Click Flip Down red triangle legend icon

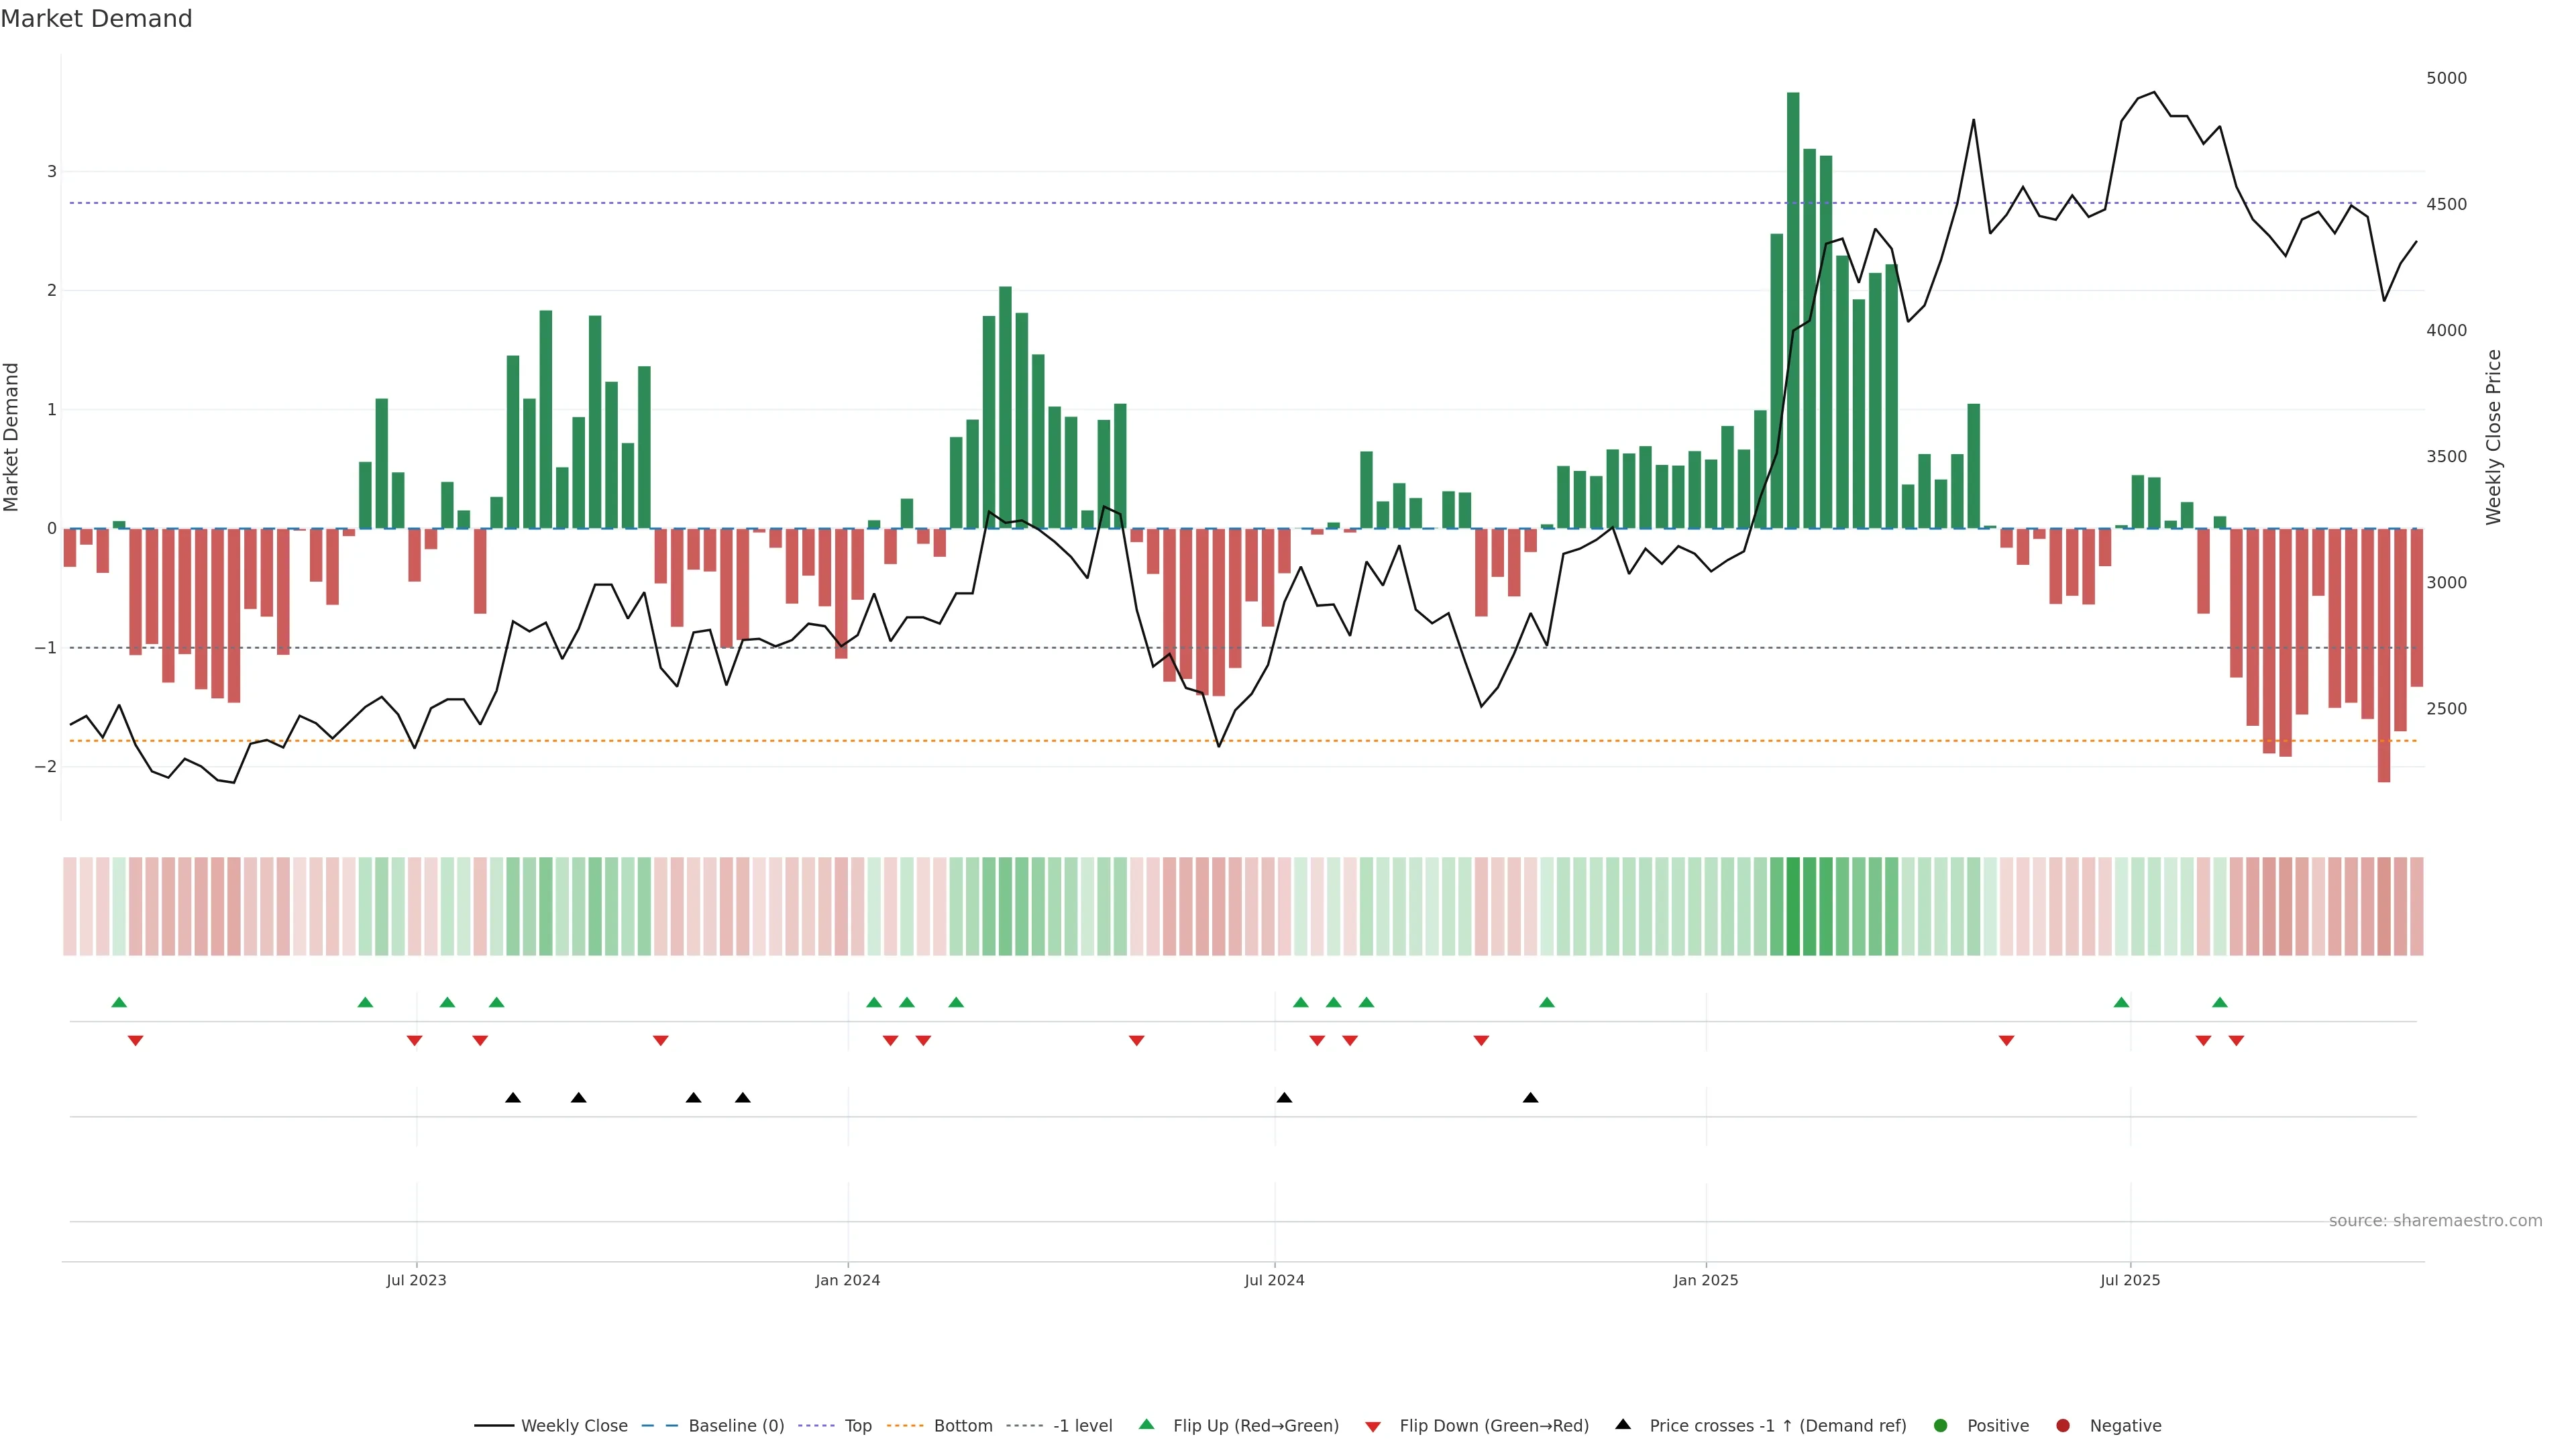pyautogui.click(x=1373, y=1426)
